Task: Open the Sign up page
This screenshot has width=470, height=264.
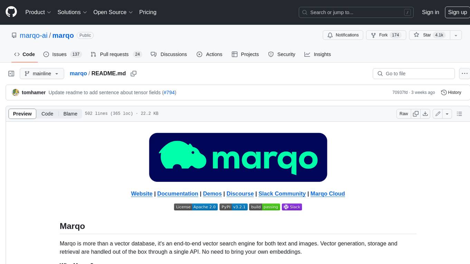Action: click(x=457, y=12)
